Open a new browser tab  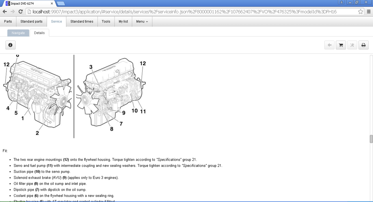[61, 3]
